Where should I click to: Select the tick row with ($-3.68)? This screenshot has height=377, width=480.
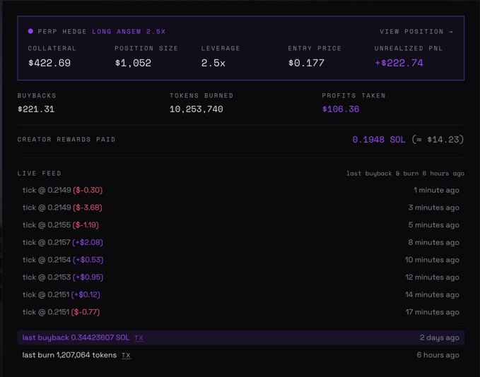point(241,208)
